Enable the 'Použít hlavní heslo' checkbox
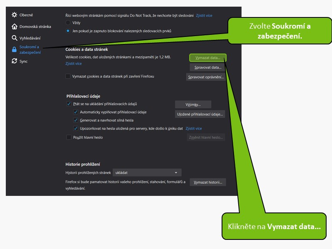Viewport: 332px width, 249px height. [x=69, y=137]
